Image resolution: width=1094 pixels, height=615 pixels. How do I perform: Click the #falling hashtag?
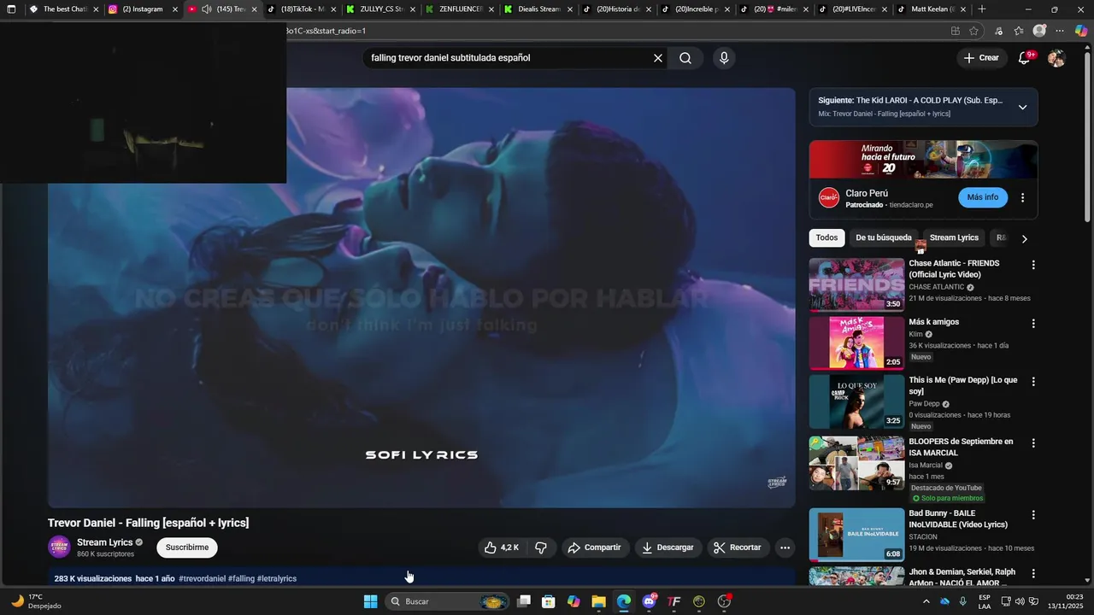click(241, 578)
